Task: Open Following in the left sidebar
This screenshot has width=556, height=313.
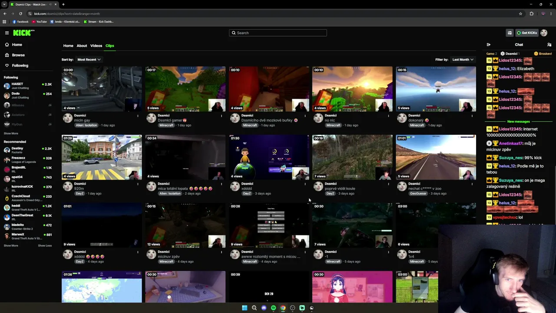Action: coord(20,66)
